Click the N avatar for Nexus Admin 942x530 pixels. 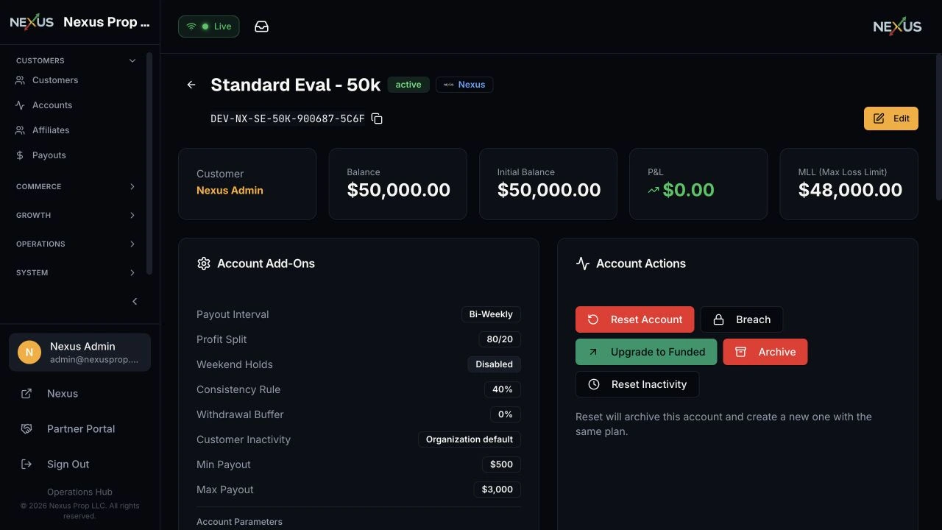coord(29,352)
